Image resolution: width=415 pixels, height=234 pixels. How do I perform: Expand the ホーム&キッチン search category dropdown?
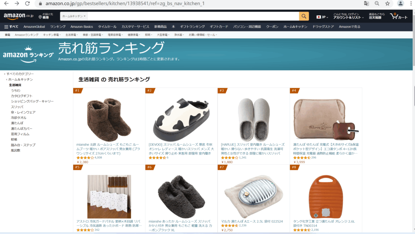(74, 16)
